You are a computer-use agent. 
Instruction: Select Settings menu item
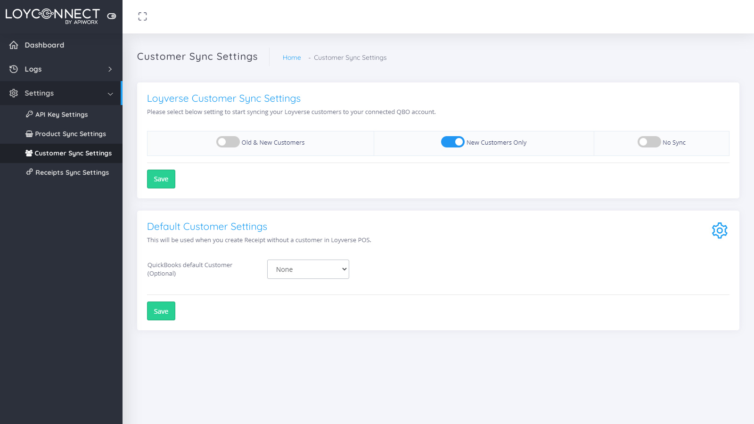coord(60,93)
